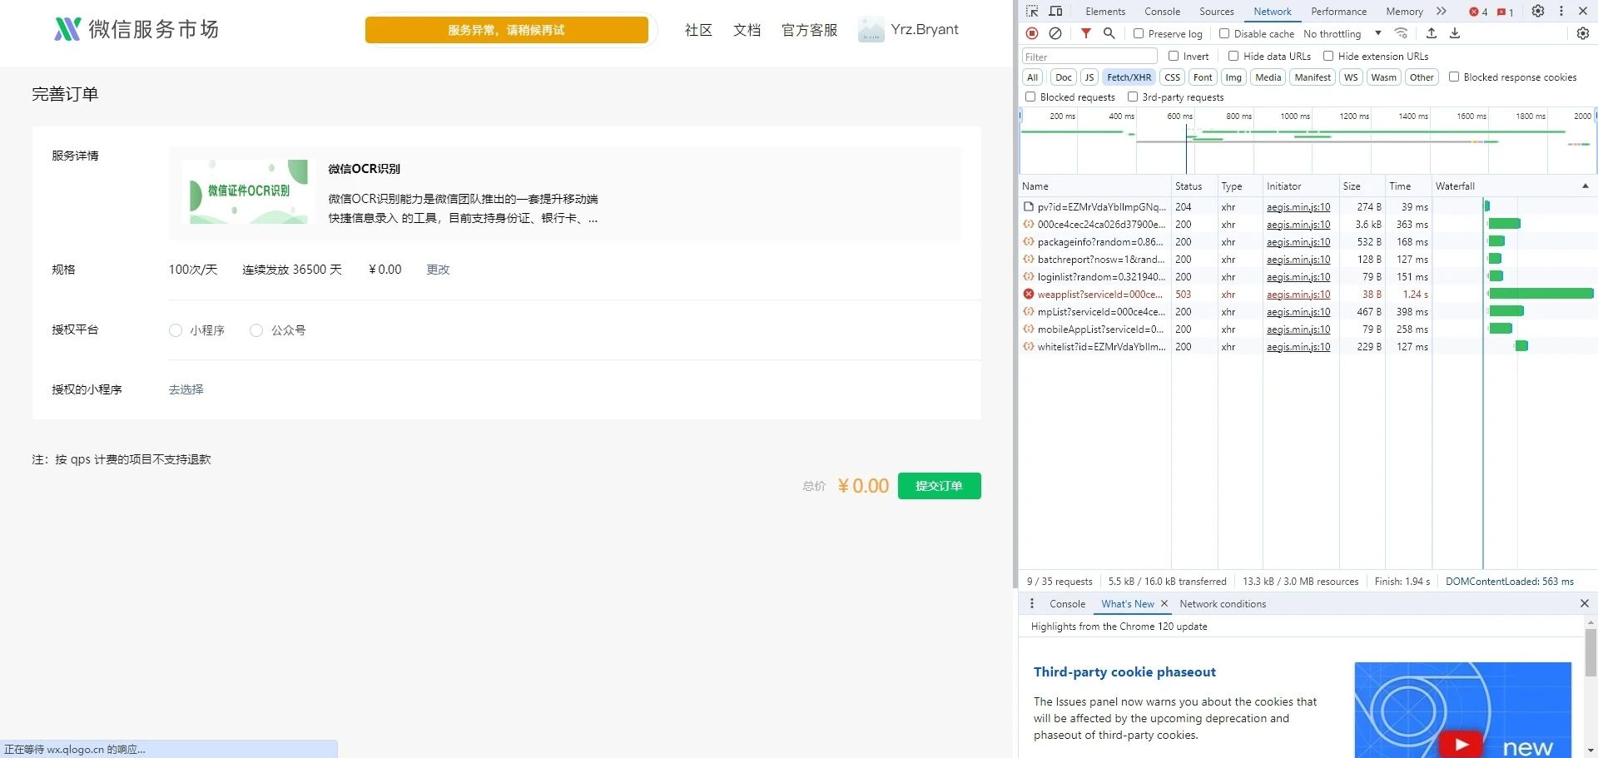1598x758 pixels.
Task: Filter requests by JS
Action: (x=1089, y=77)
